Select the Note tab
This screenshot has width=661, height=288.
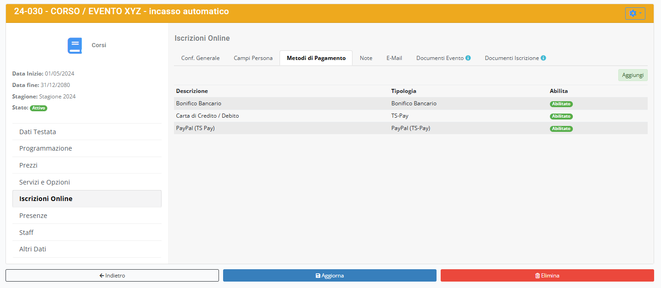[x=366, y=58]
